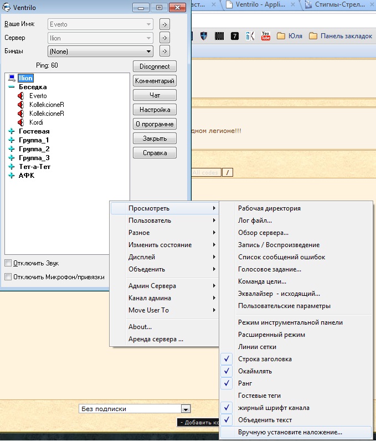Uncheck the Объеденить текст option

[296, 420]
